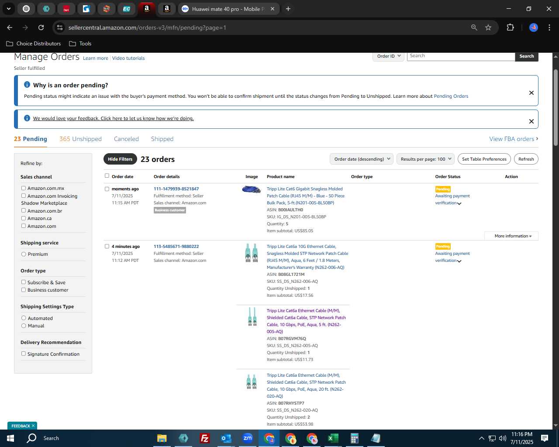Open the Pending Orders help link

[451, 96]
